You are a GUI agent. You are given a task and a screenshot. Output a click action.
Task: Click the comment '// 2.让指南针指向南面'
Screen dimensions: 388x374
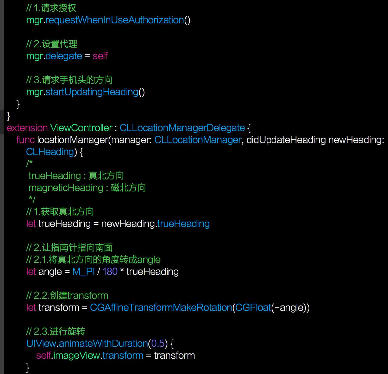[x=69, y=248]
